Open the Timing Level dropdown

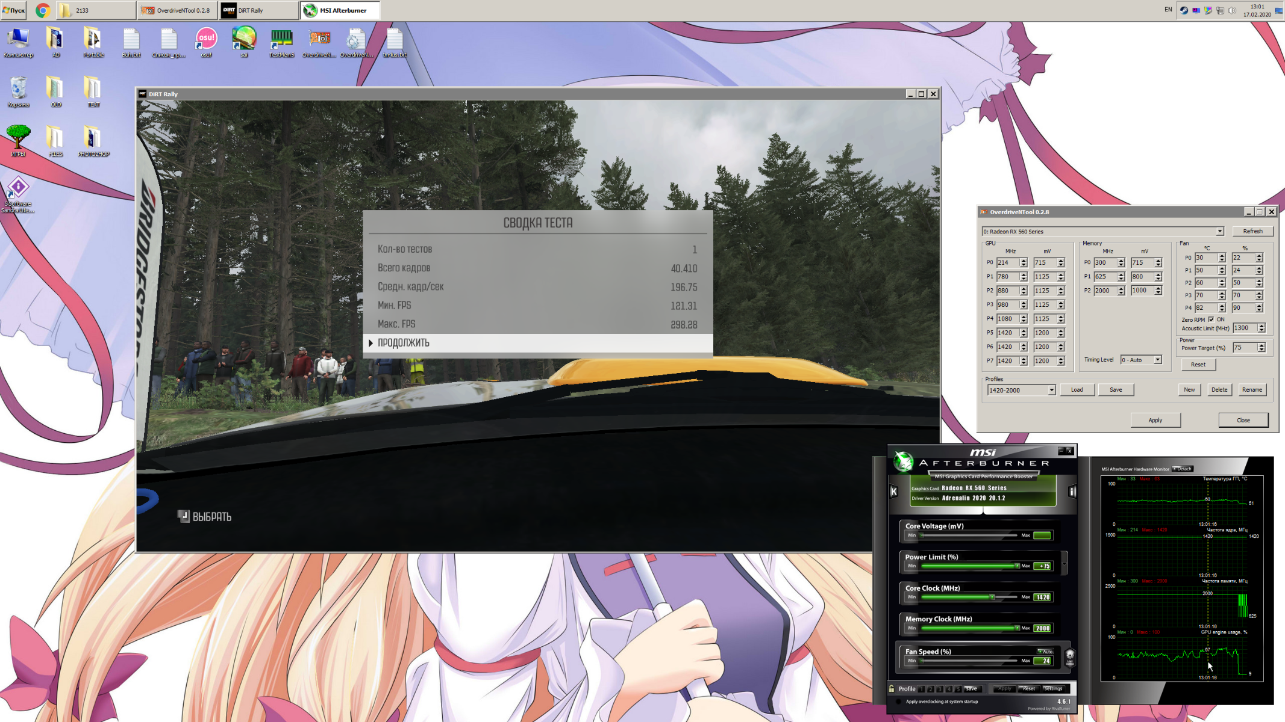1157,360
